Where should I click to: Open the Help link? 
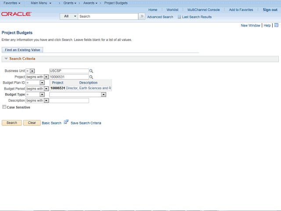[x=267, y=25]
